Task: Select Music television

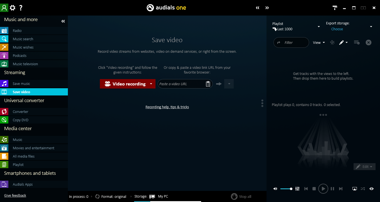Action: pyautogui.click(x=34, y=64)
